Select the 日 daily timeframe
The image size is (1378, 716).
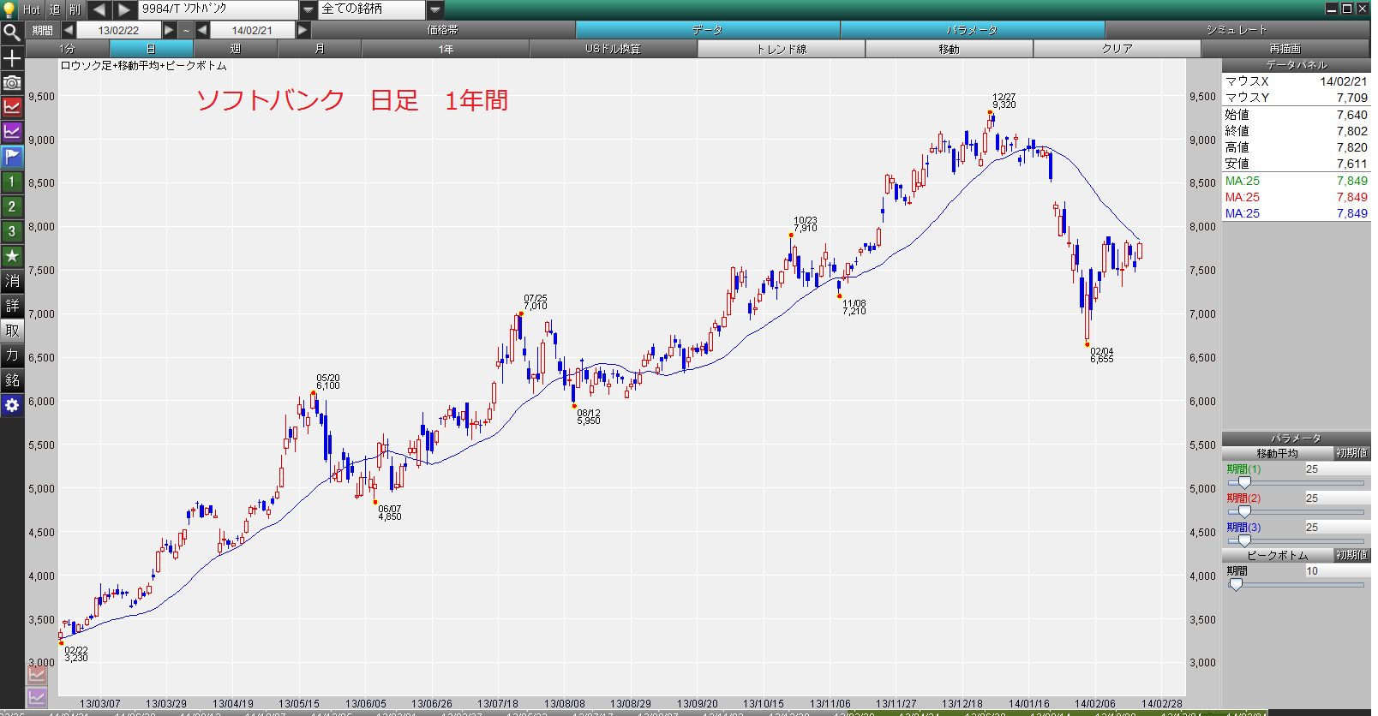point(152,49)
